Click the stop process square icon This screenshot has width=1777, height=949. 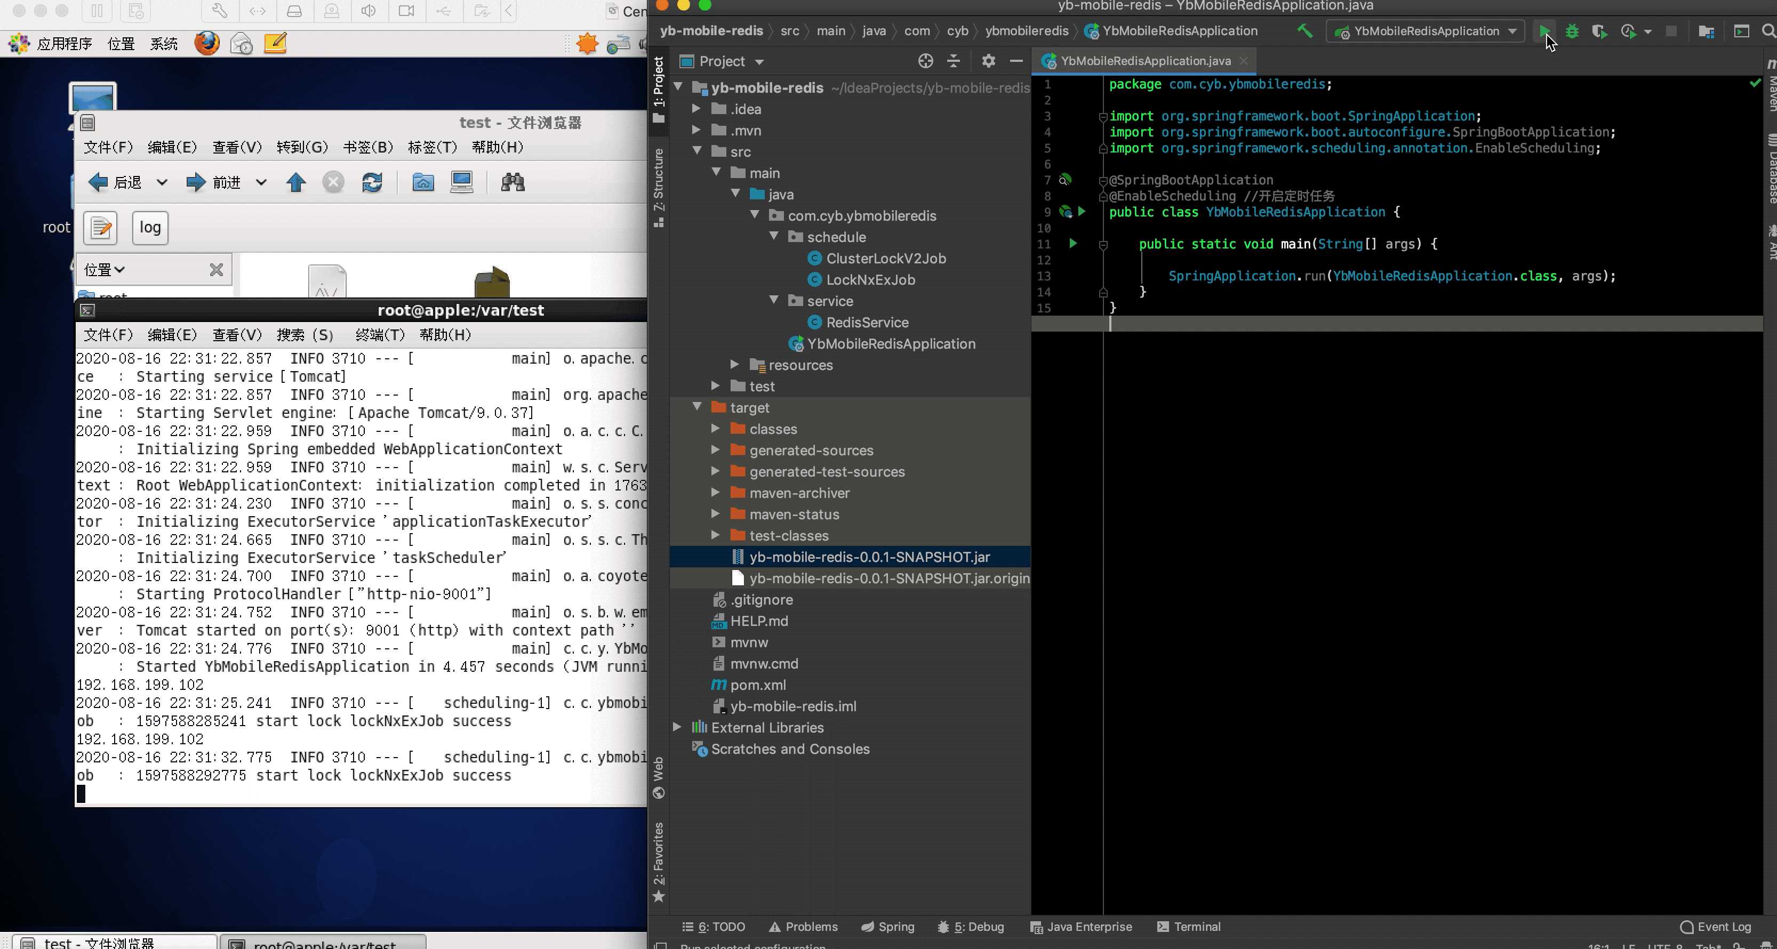click(1671, 31)
